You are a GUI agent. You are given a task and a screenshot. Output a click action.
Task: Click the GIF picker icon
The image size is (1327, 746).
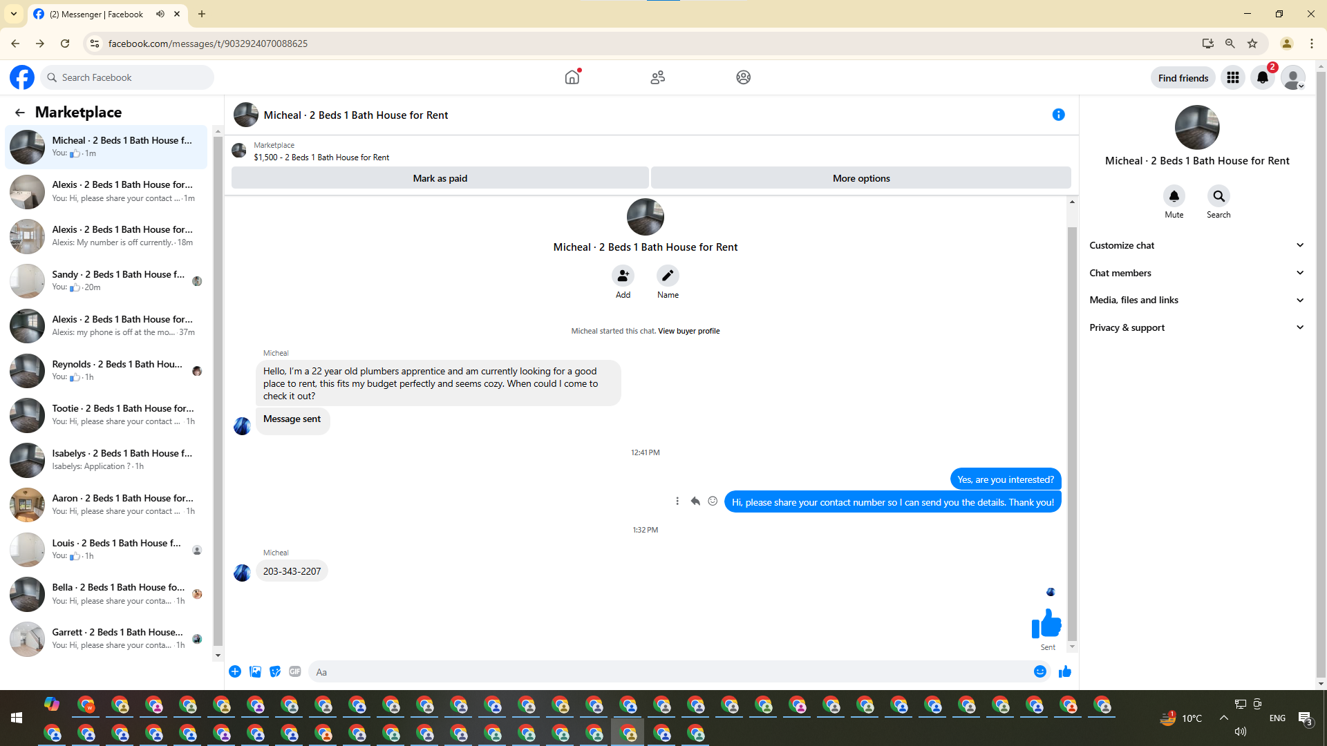[295, 671]
